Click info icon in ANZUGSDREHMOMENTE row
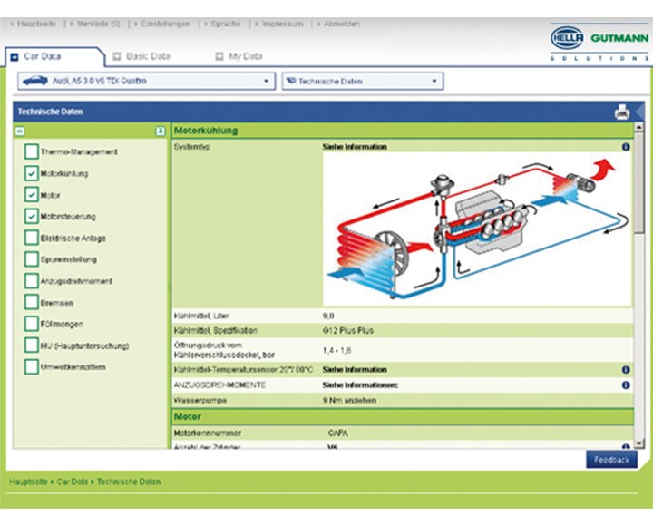Screen dimensions: 653x526 [x=626, y=385]
